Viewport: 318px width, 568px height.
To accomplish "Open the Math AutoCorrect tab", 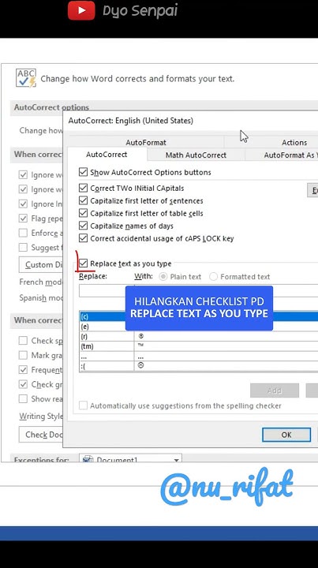I will coord(196,155).
